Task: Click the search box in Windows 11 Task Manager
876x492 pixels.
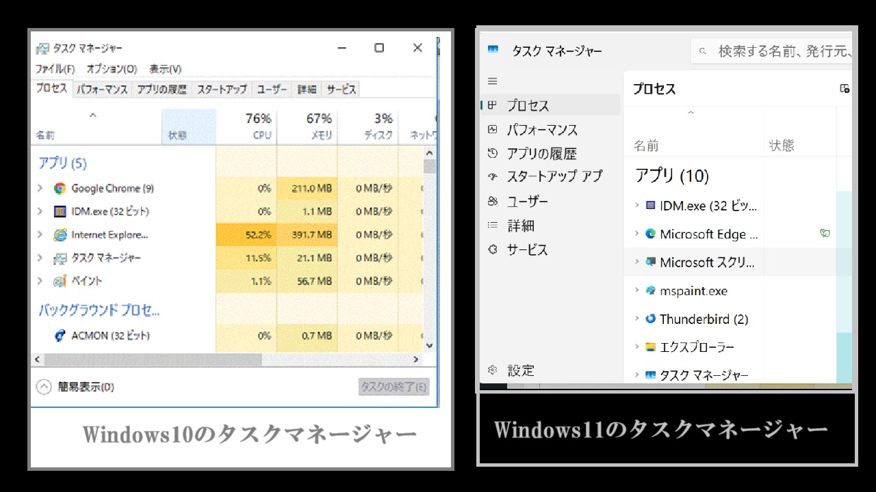Action: pyautogui.click(x=773, y=51)
